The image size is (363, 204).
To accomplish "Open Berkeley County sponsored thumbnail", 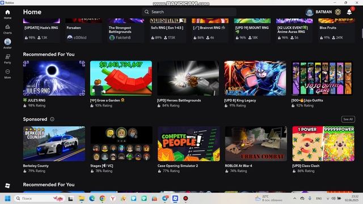I will [x=54, y=143].
